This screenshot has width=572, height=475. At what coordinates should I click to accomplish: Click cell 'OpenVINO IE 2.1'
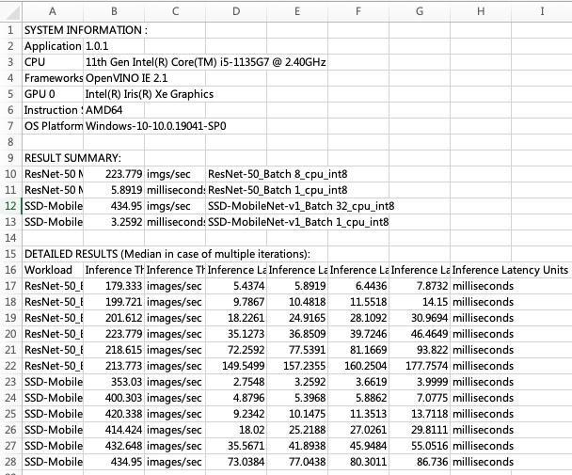pyautogui.click(x=126, y=78)
